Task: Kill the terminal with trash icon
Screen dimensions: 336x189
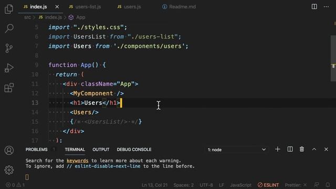Action: tap(302, 149)
